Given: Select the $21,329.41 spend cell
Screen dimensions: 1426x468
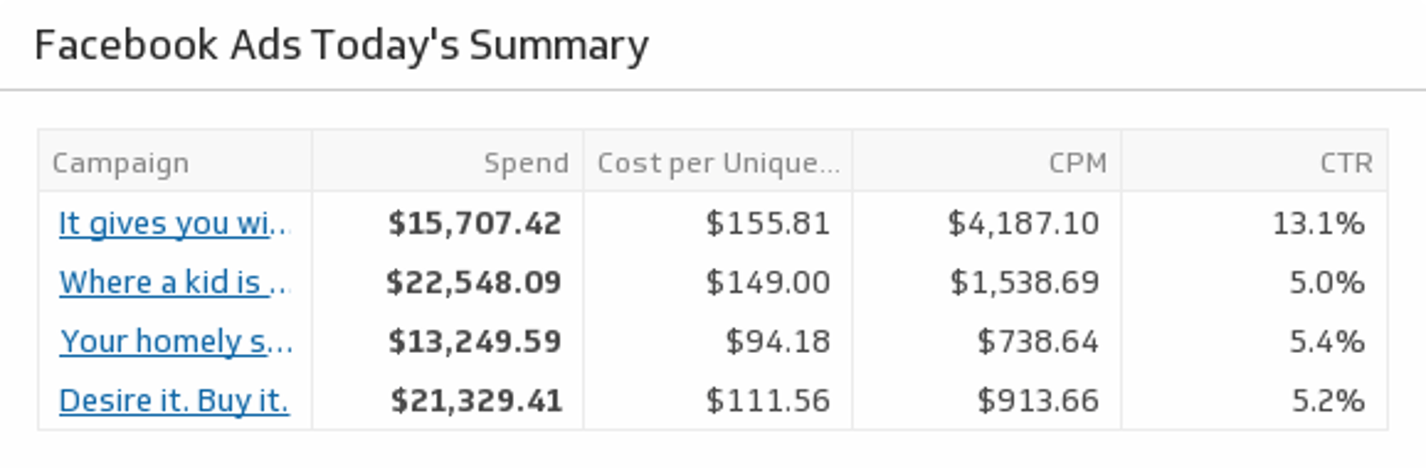Looking at the screenshot, I should tap(476, 401).
